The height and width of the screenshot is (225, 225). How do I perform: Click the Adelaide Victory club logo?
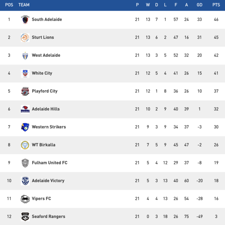(25, 181)
